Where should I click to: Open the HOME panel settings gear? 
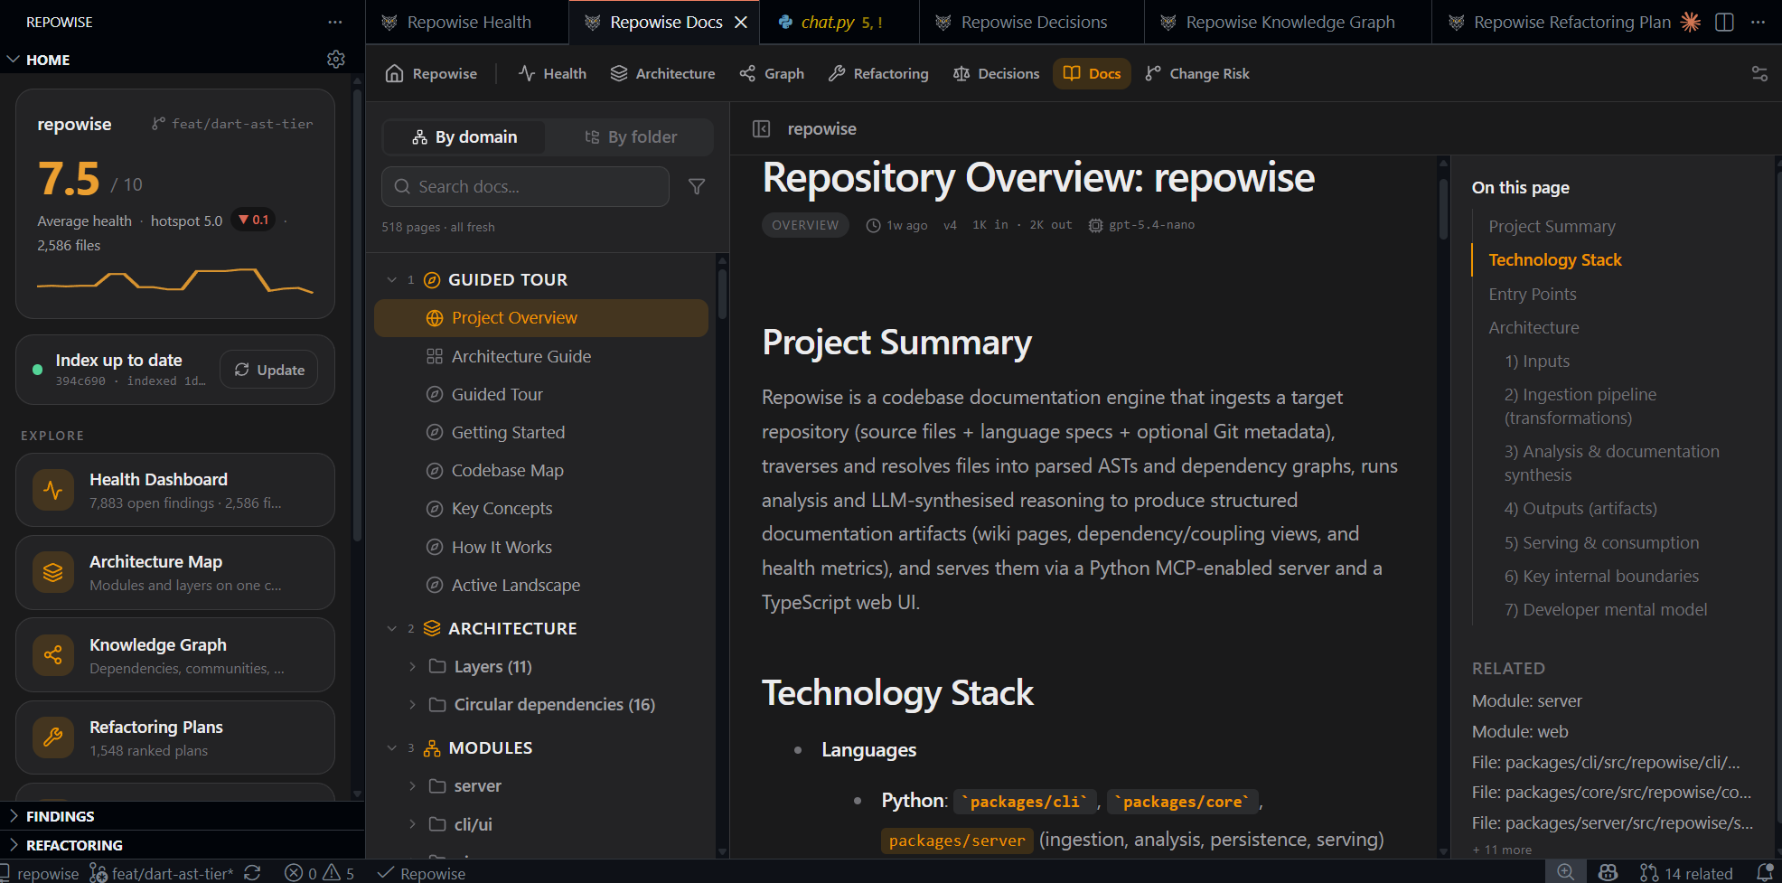coord(336,60)
